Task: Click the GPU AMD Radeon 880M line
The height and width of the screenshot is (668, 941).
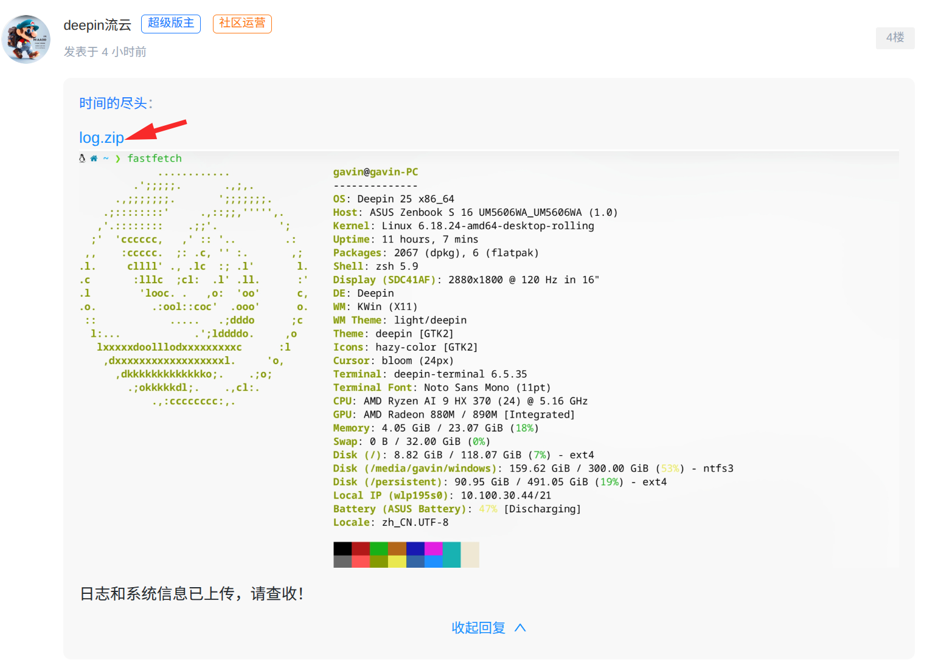Action: [x=454, y=414]
